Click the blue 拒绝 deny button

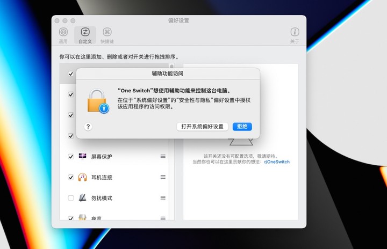(x=242, y=127)
